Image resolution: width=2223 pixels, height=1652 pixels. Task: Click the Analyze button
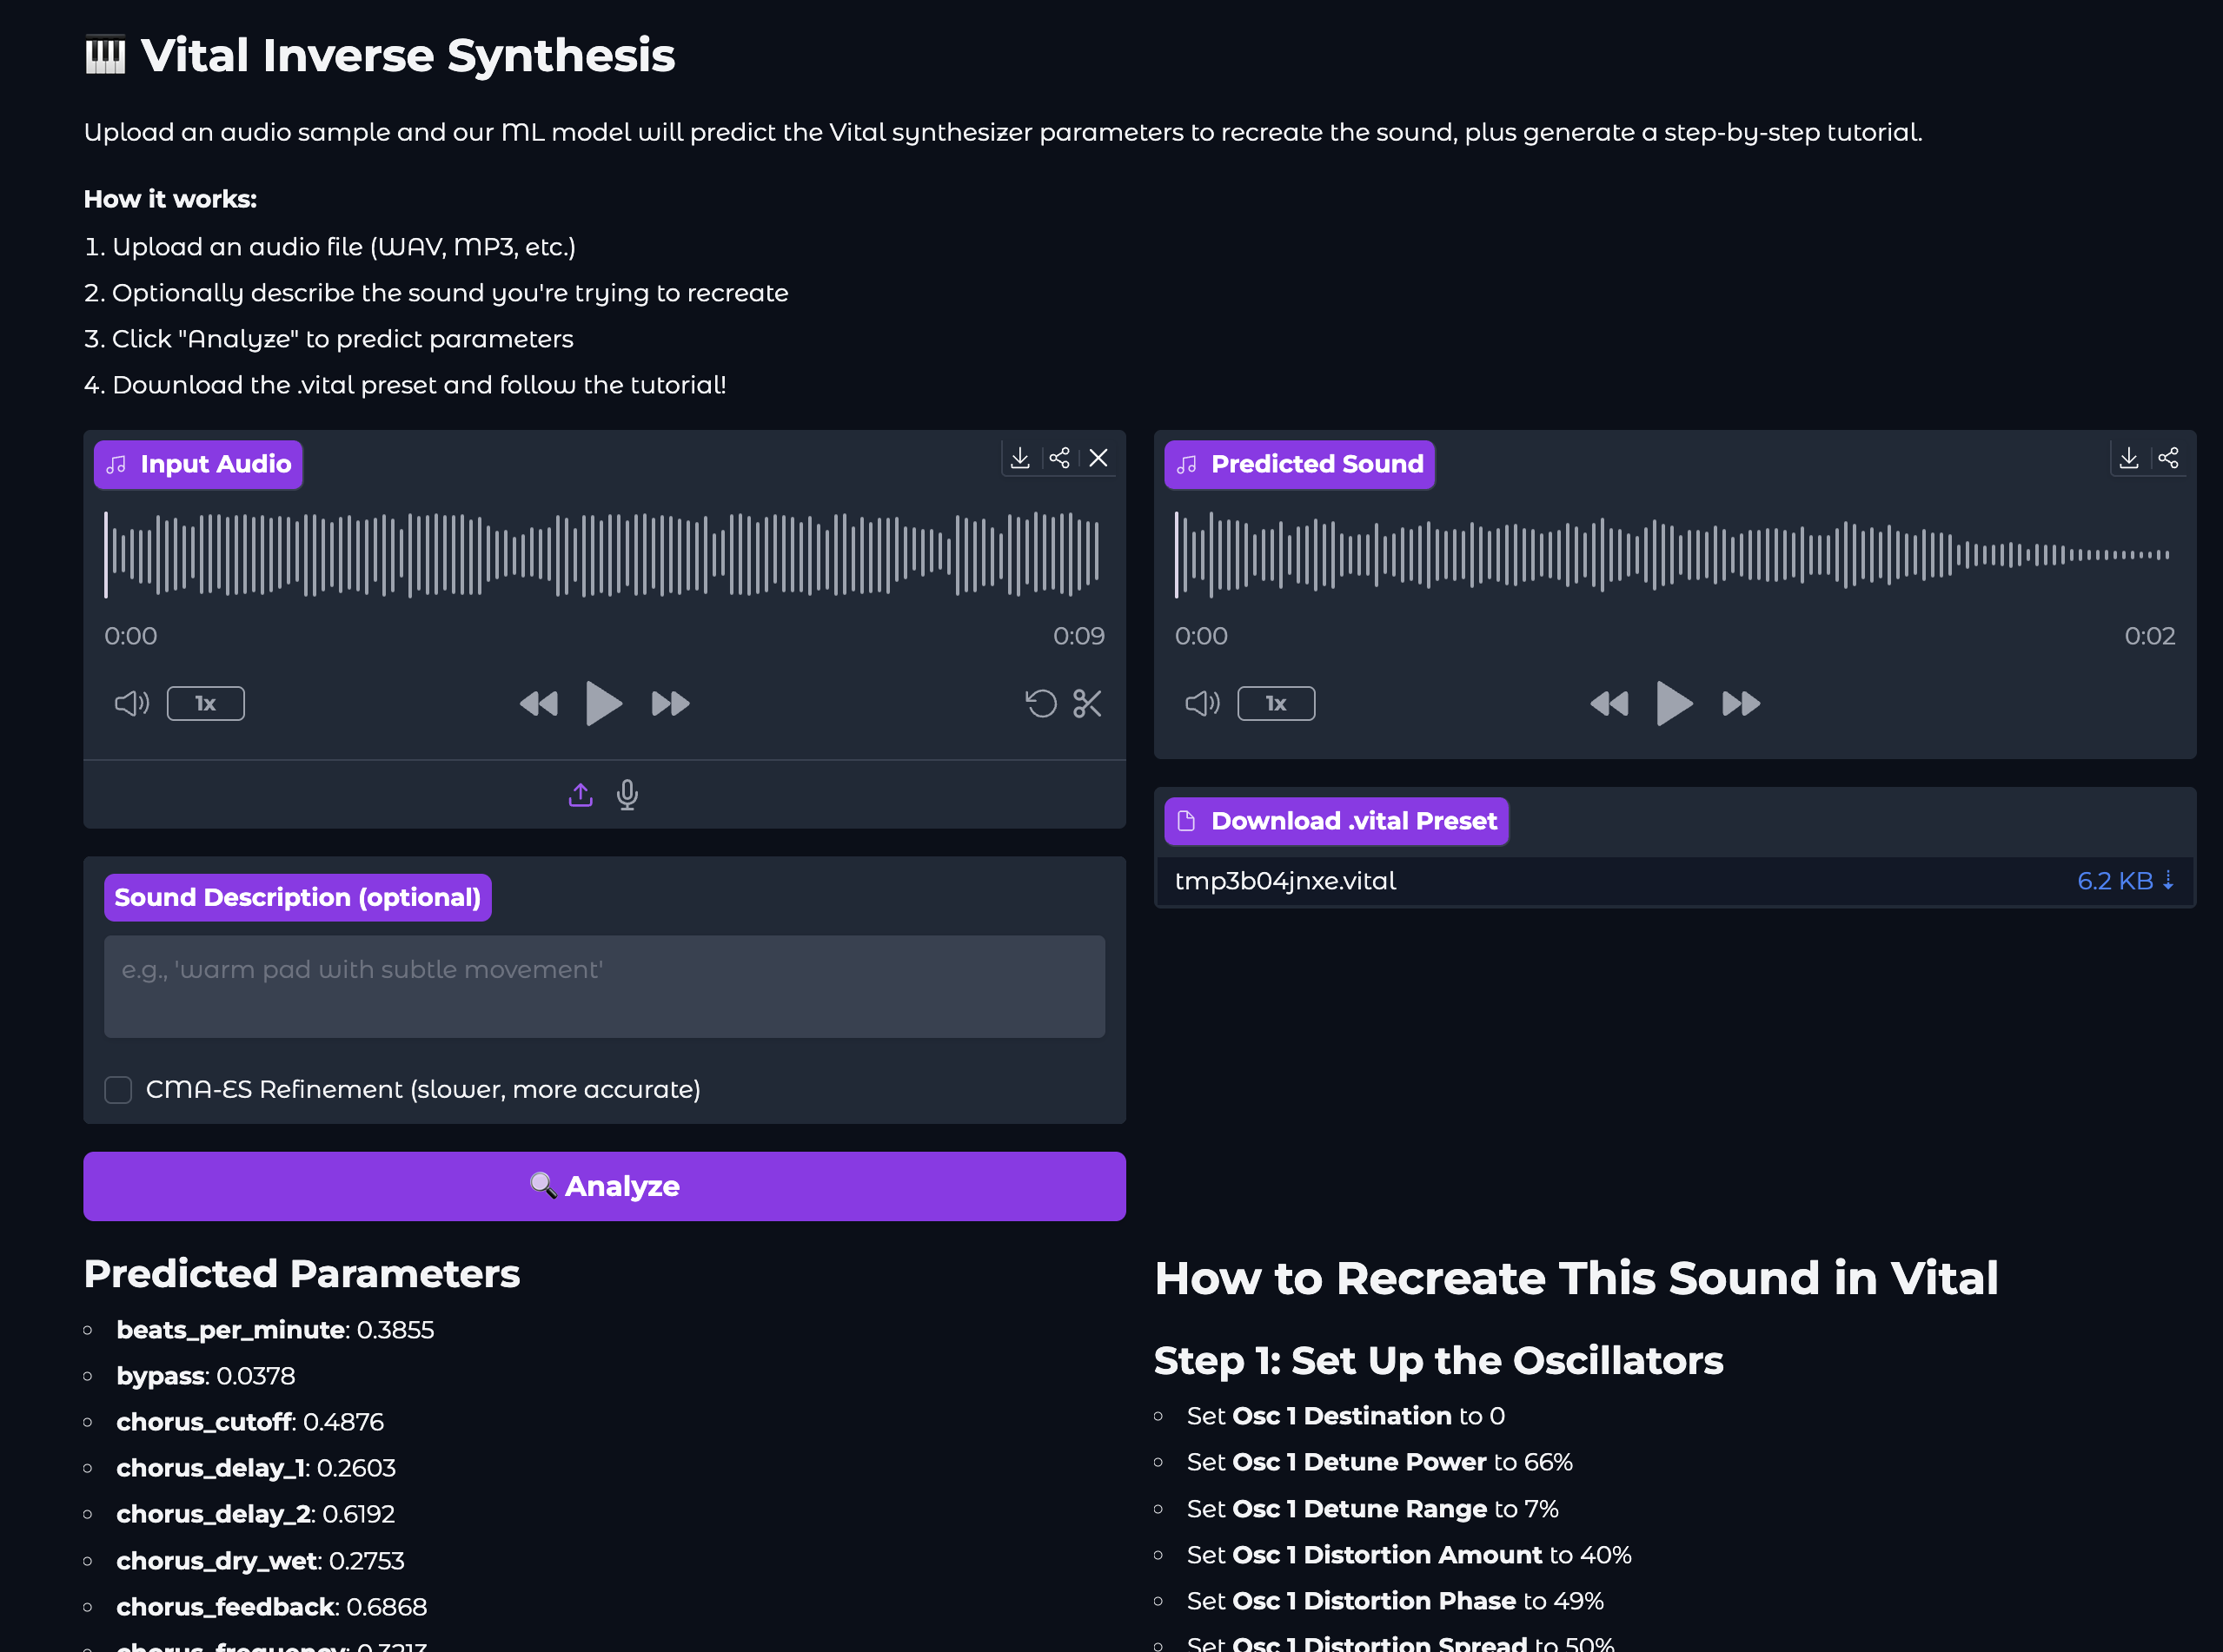click(604, 1186)
